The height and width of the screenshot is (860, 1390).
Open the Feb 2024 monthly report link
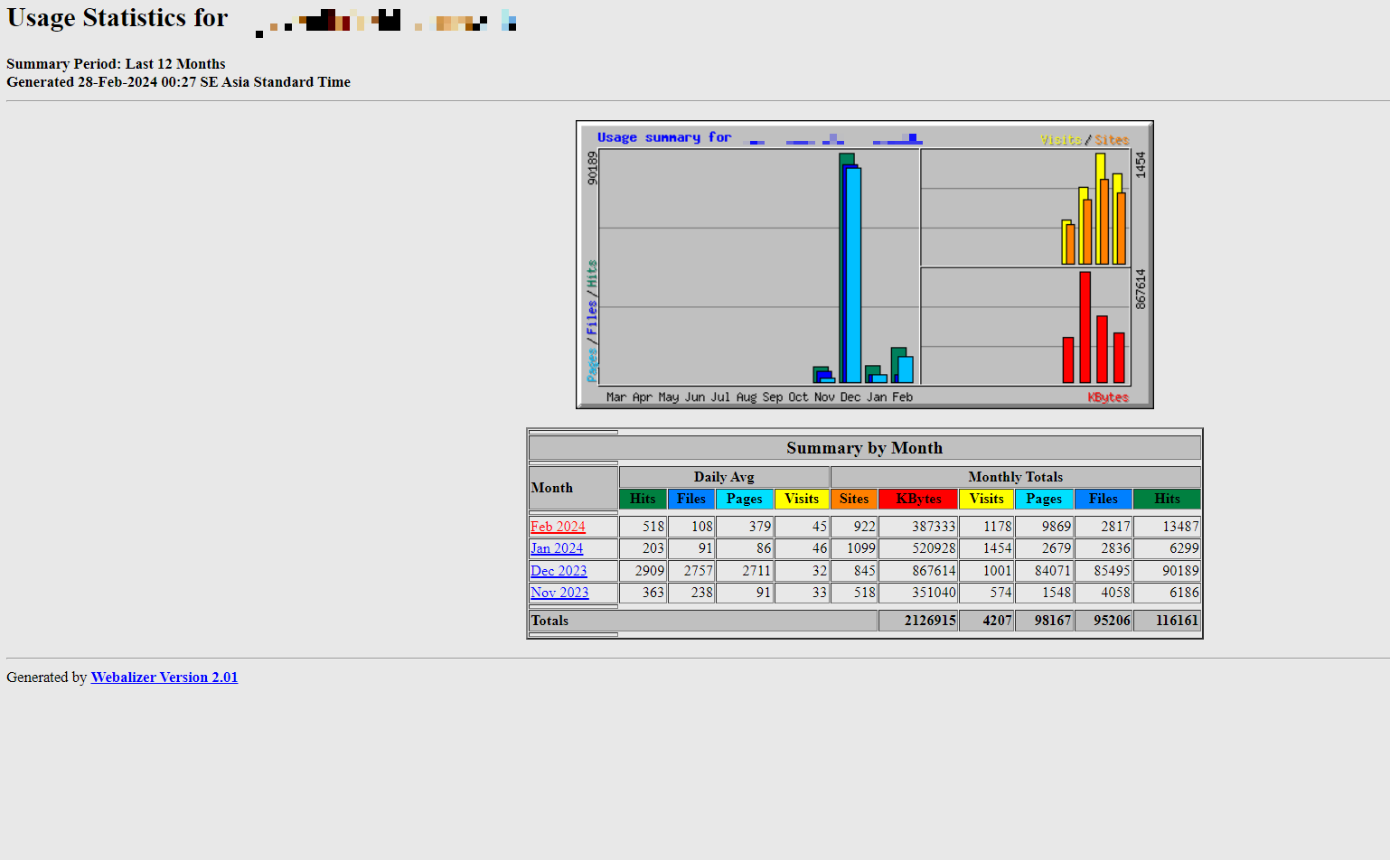[x=558, y=527]
